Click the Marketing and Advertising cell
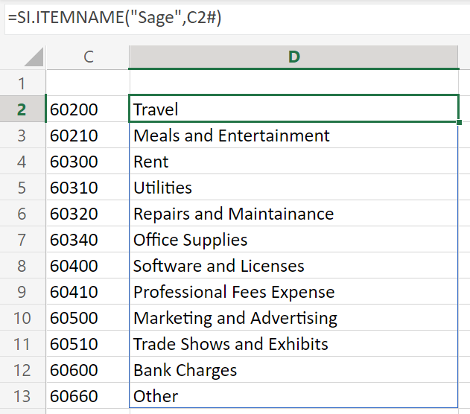Viewport: 470px width, 414px height. tap(293, 317)
